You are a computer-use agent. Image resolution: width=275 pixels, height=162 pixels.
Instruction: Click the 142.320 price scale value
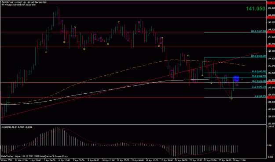[271, 73]
